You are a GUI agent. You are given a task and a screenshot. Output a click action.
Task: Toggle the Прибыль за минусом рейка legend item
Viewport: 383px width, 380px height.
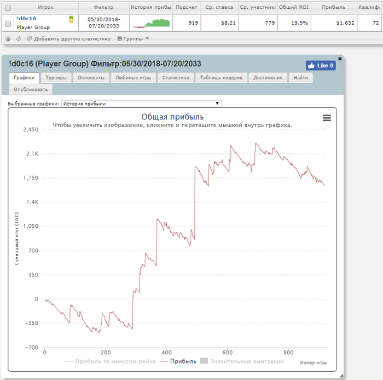click(x=110, y=361)
